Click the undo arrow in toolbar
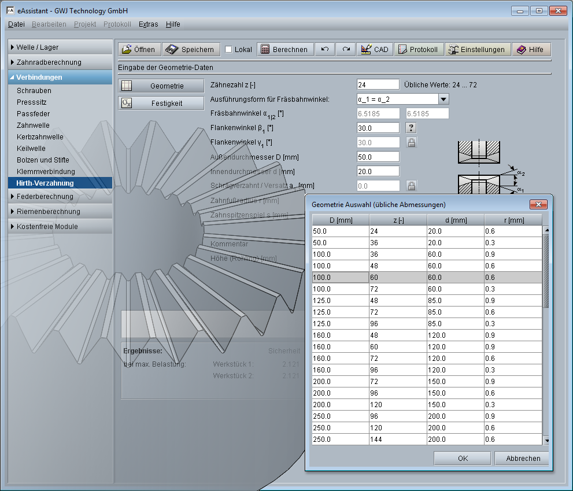Viewport: 573px width, 491px height. [325, 50]
